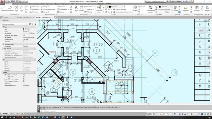This screenshot has width=212, height=119.
Task: Activate the Повернуть (rotate) command
Action: [45, 7]
